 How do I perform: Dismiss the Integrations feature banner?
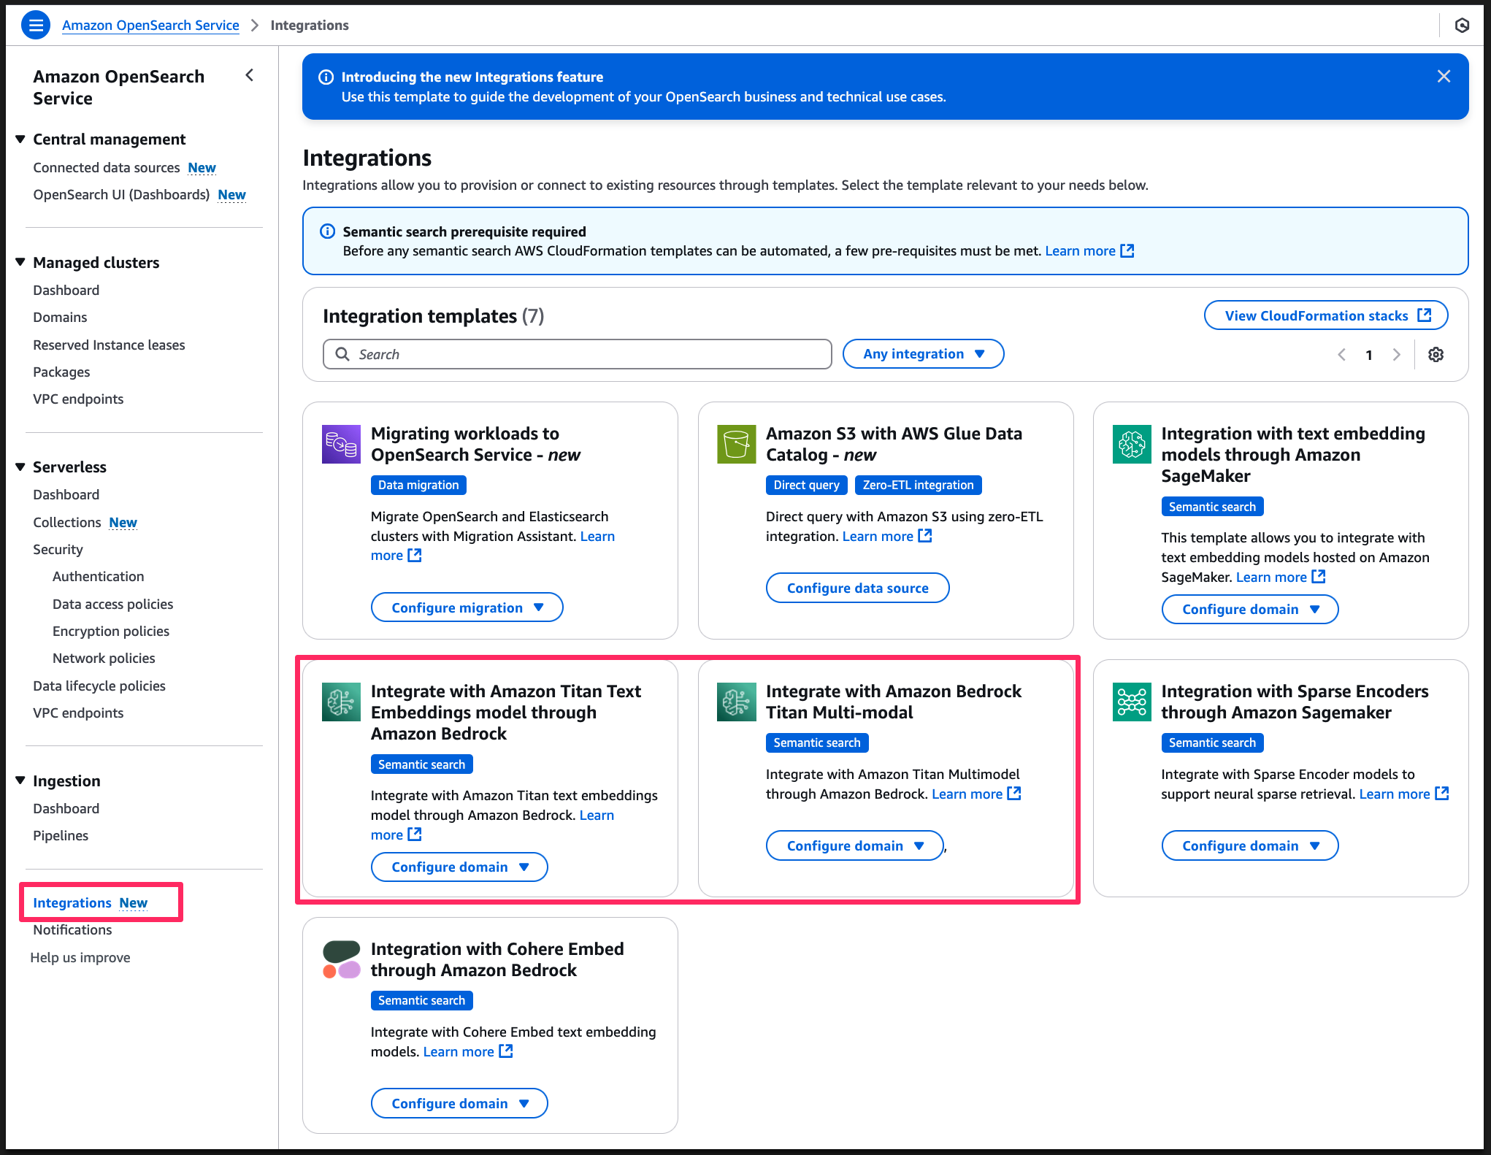tap(1444, 77)
